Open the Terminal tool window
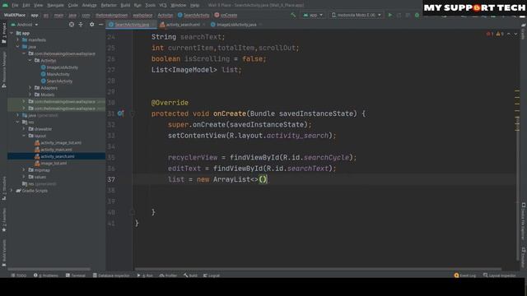 coord(75,275)
